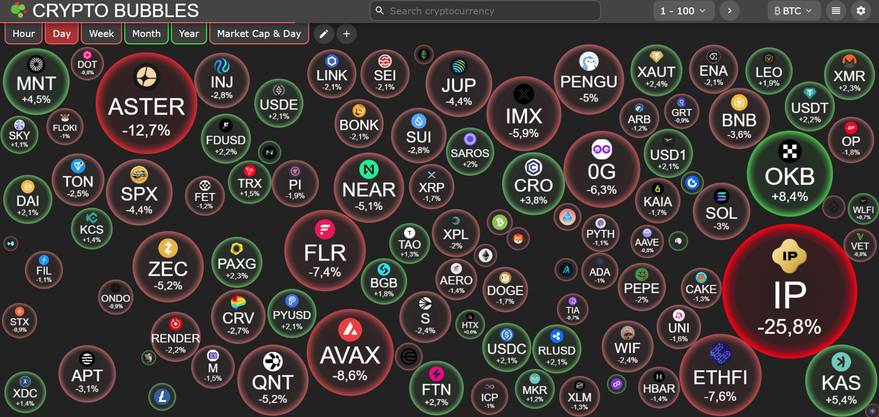Open the KAS +5,4% bubble

[x=841, y=381]
